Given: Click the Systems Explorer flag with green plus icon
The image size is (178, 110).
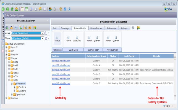Looking at the screenshot, I should [x=35, y=27].
